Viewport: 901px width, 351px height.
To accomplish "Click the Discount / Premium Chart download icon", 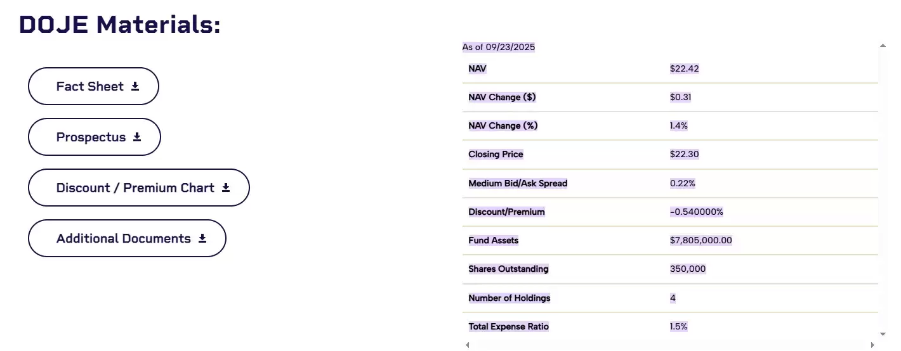I will [226, 188].
